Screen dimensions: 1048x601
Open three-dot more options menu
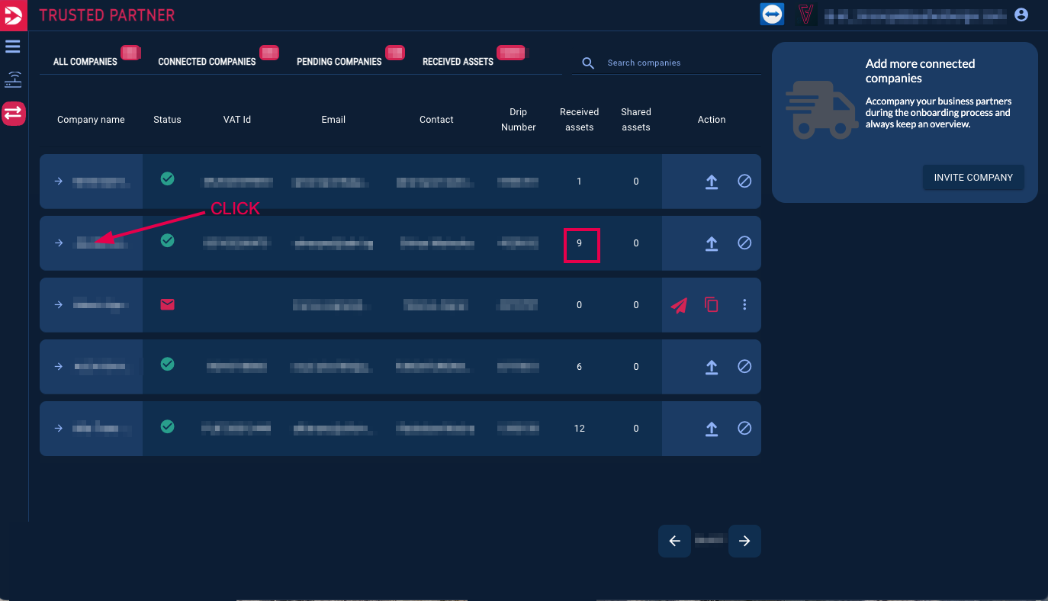[x=744, y=305]
